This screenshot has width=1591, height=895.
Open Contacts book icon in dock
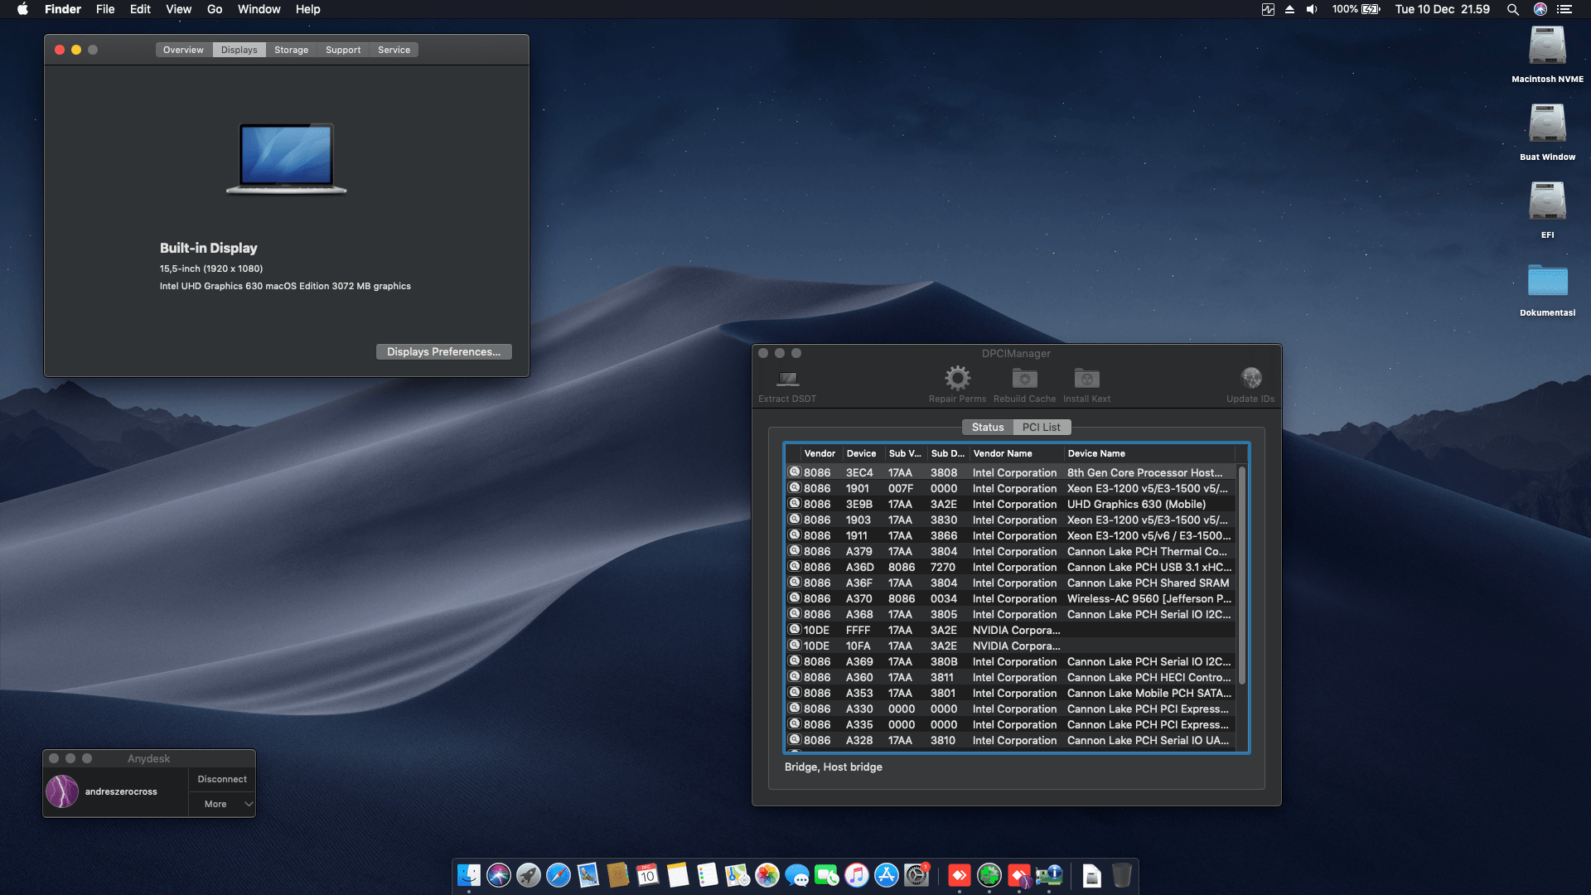[x=618, y=875]
